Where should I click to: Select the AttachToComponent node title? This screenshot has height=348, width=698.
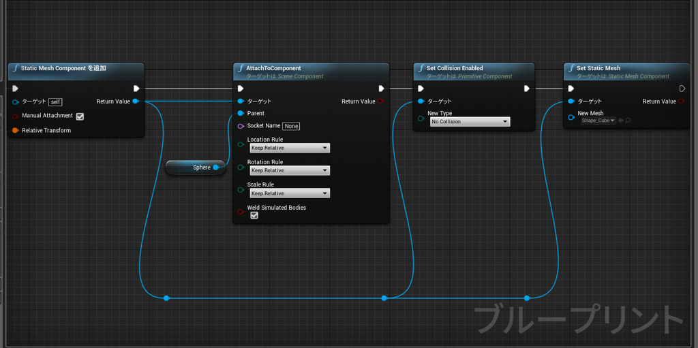tap(274, 68)
